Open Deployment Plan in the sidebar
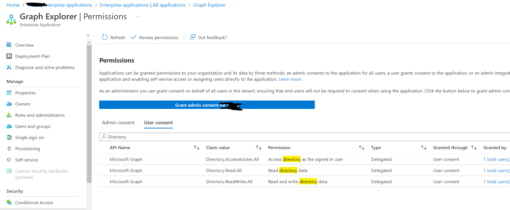510x210 pixels. pos(32,56)
